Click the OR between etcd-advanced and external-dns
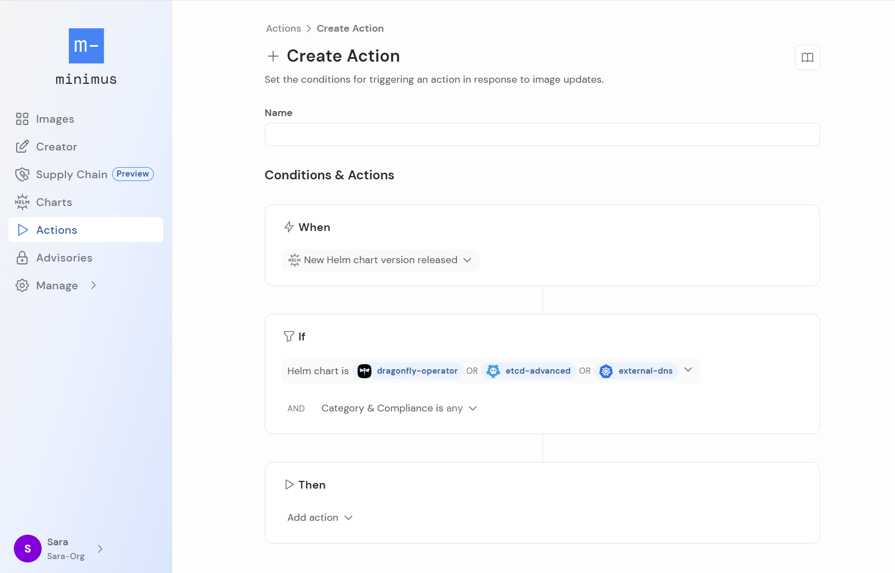895x573 pixels. tap(585, 371)
